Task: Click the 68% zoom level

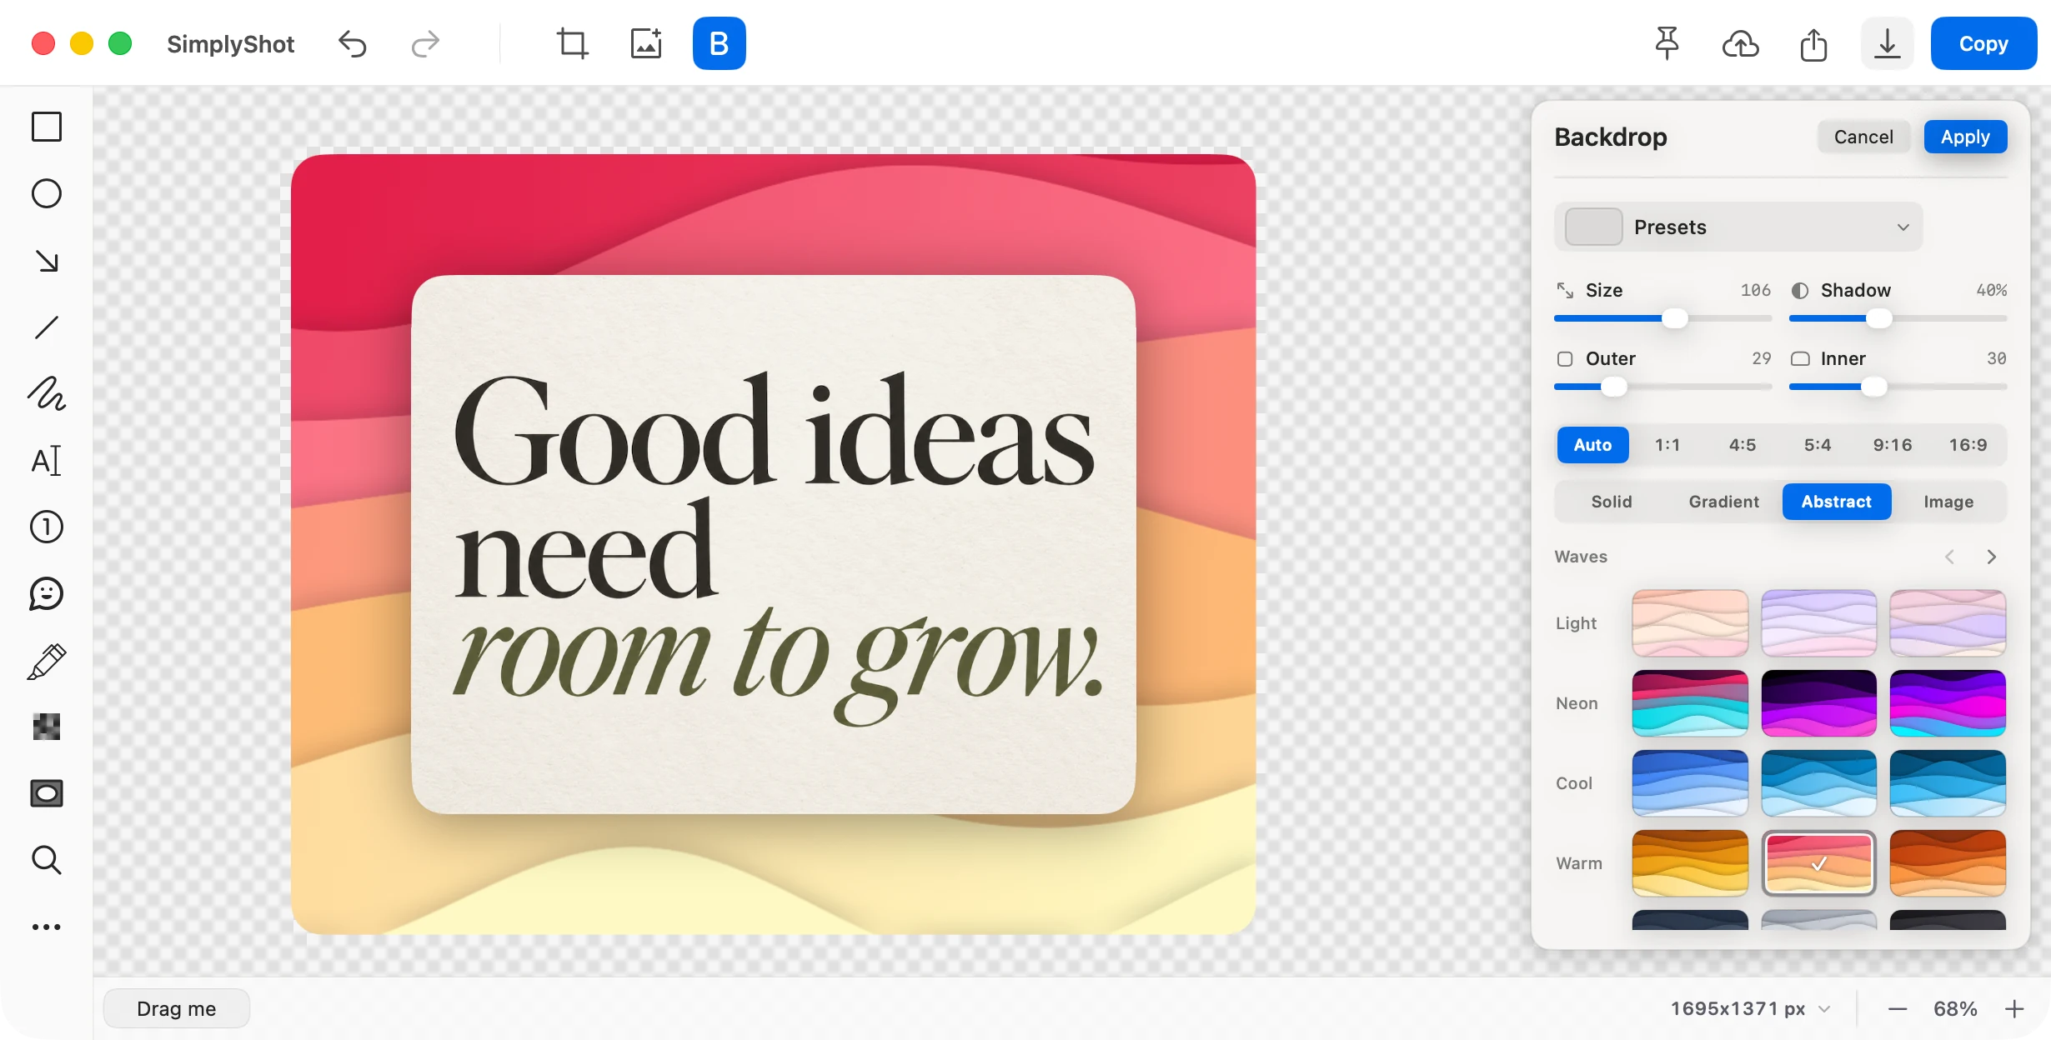Action: pos(1955,1009)
